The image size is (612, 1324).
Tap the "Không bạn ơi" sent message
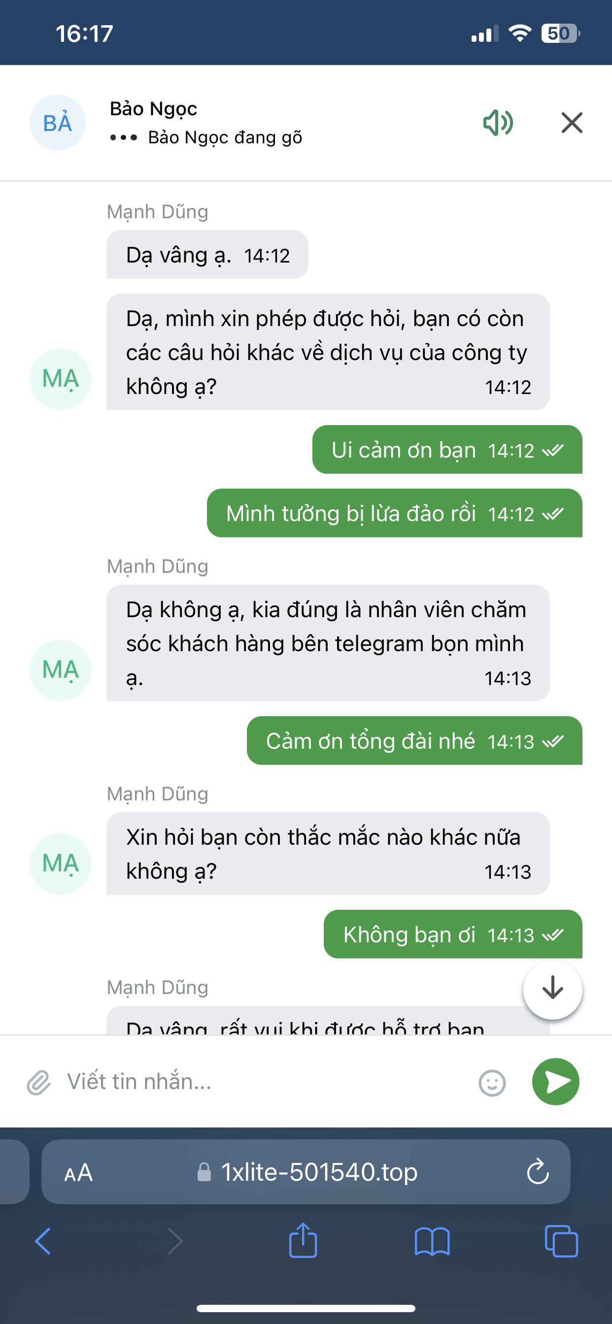click(452, 934)
